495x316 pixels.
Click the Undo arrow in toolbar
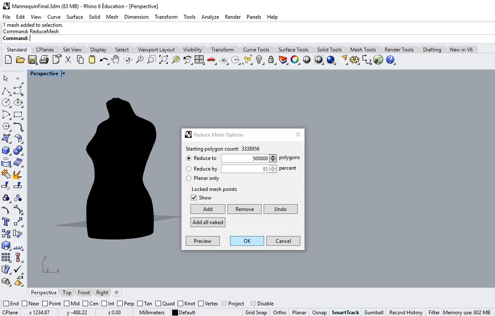(104, 60)
